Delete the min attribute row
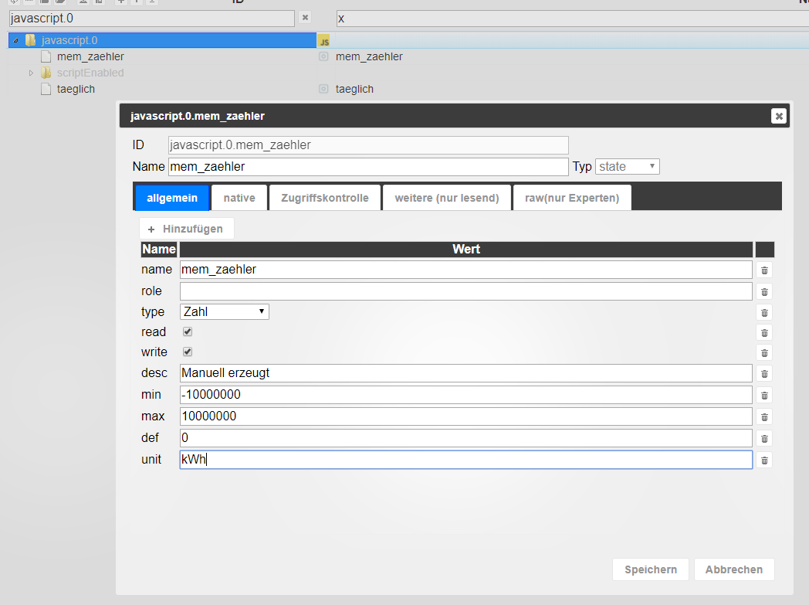This screenshot has width=809, height=605. 764,396
